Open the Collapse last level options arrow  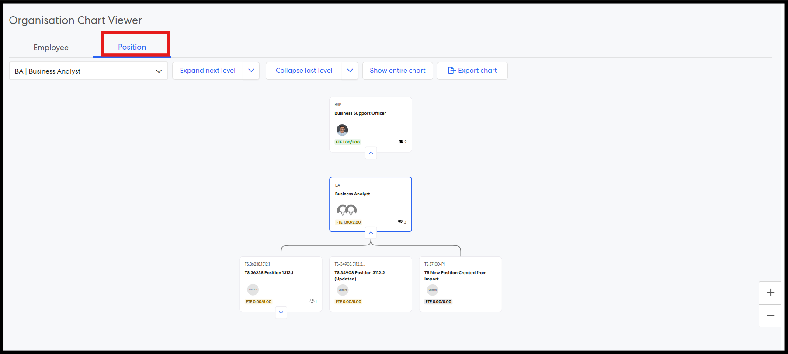click(x=350, y=71)
